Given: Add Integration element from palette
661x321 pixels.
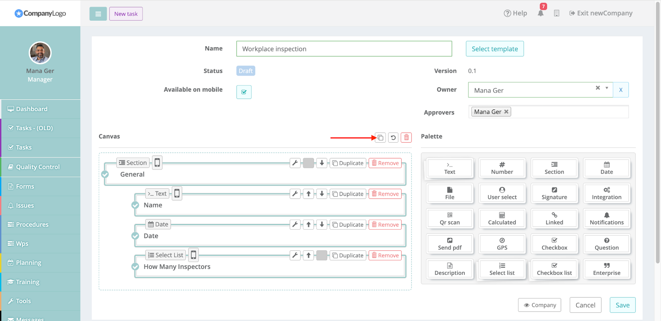Looking at the screenshot, I should point(606,193).
